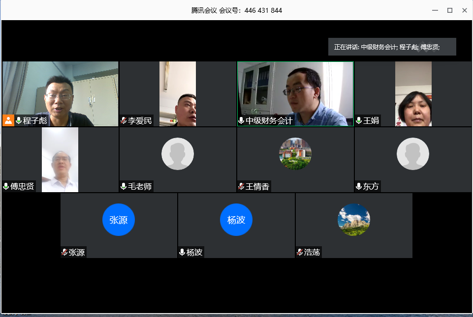Click 程子彪's green microphone icon
The width and height of the screenshot is (473, 317).
[x=19, y=120]
